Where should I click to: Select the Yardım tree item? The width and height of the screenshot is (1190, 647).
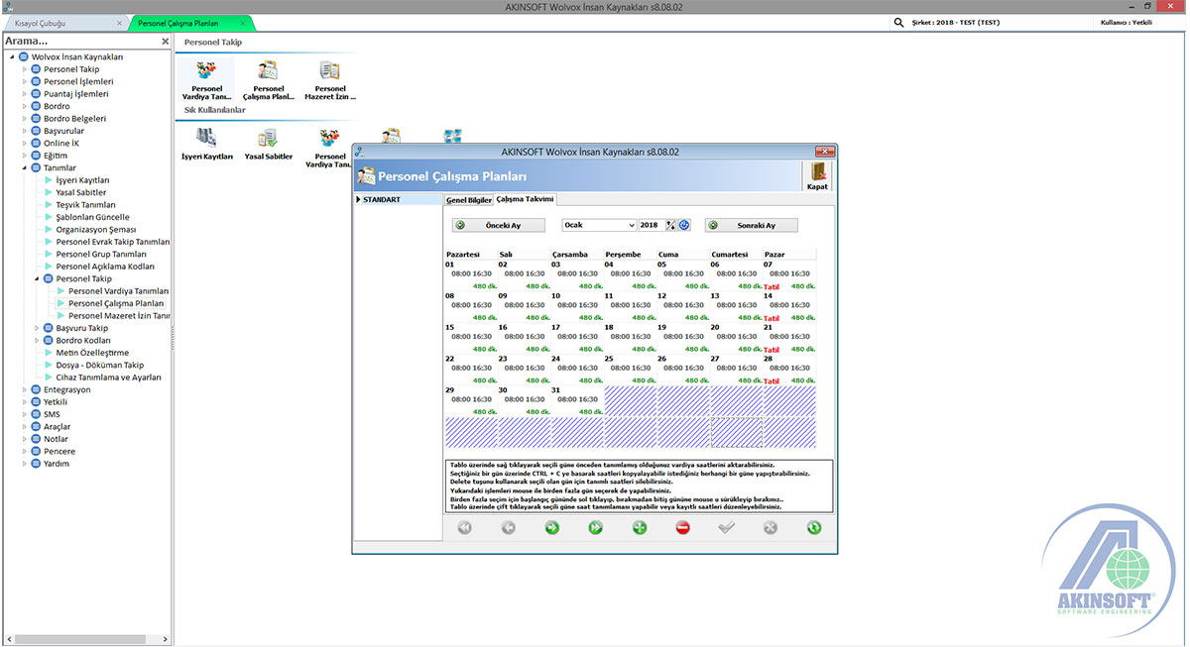tap(57, 464)
